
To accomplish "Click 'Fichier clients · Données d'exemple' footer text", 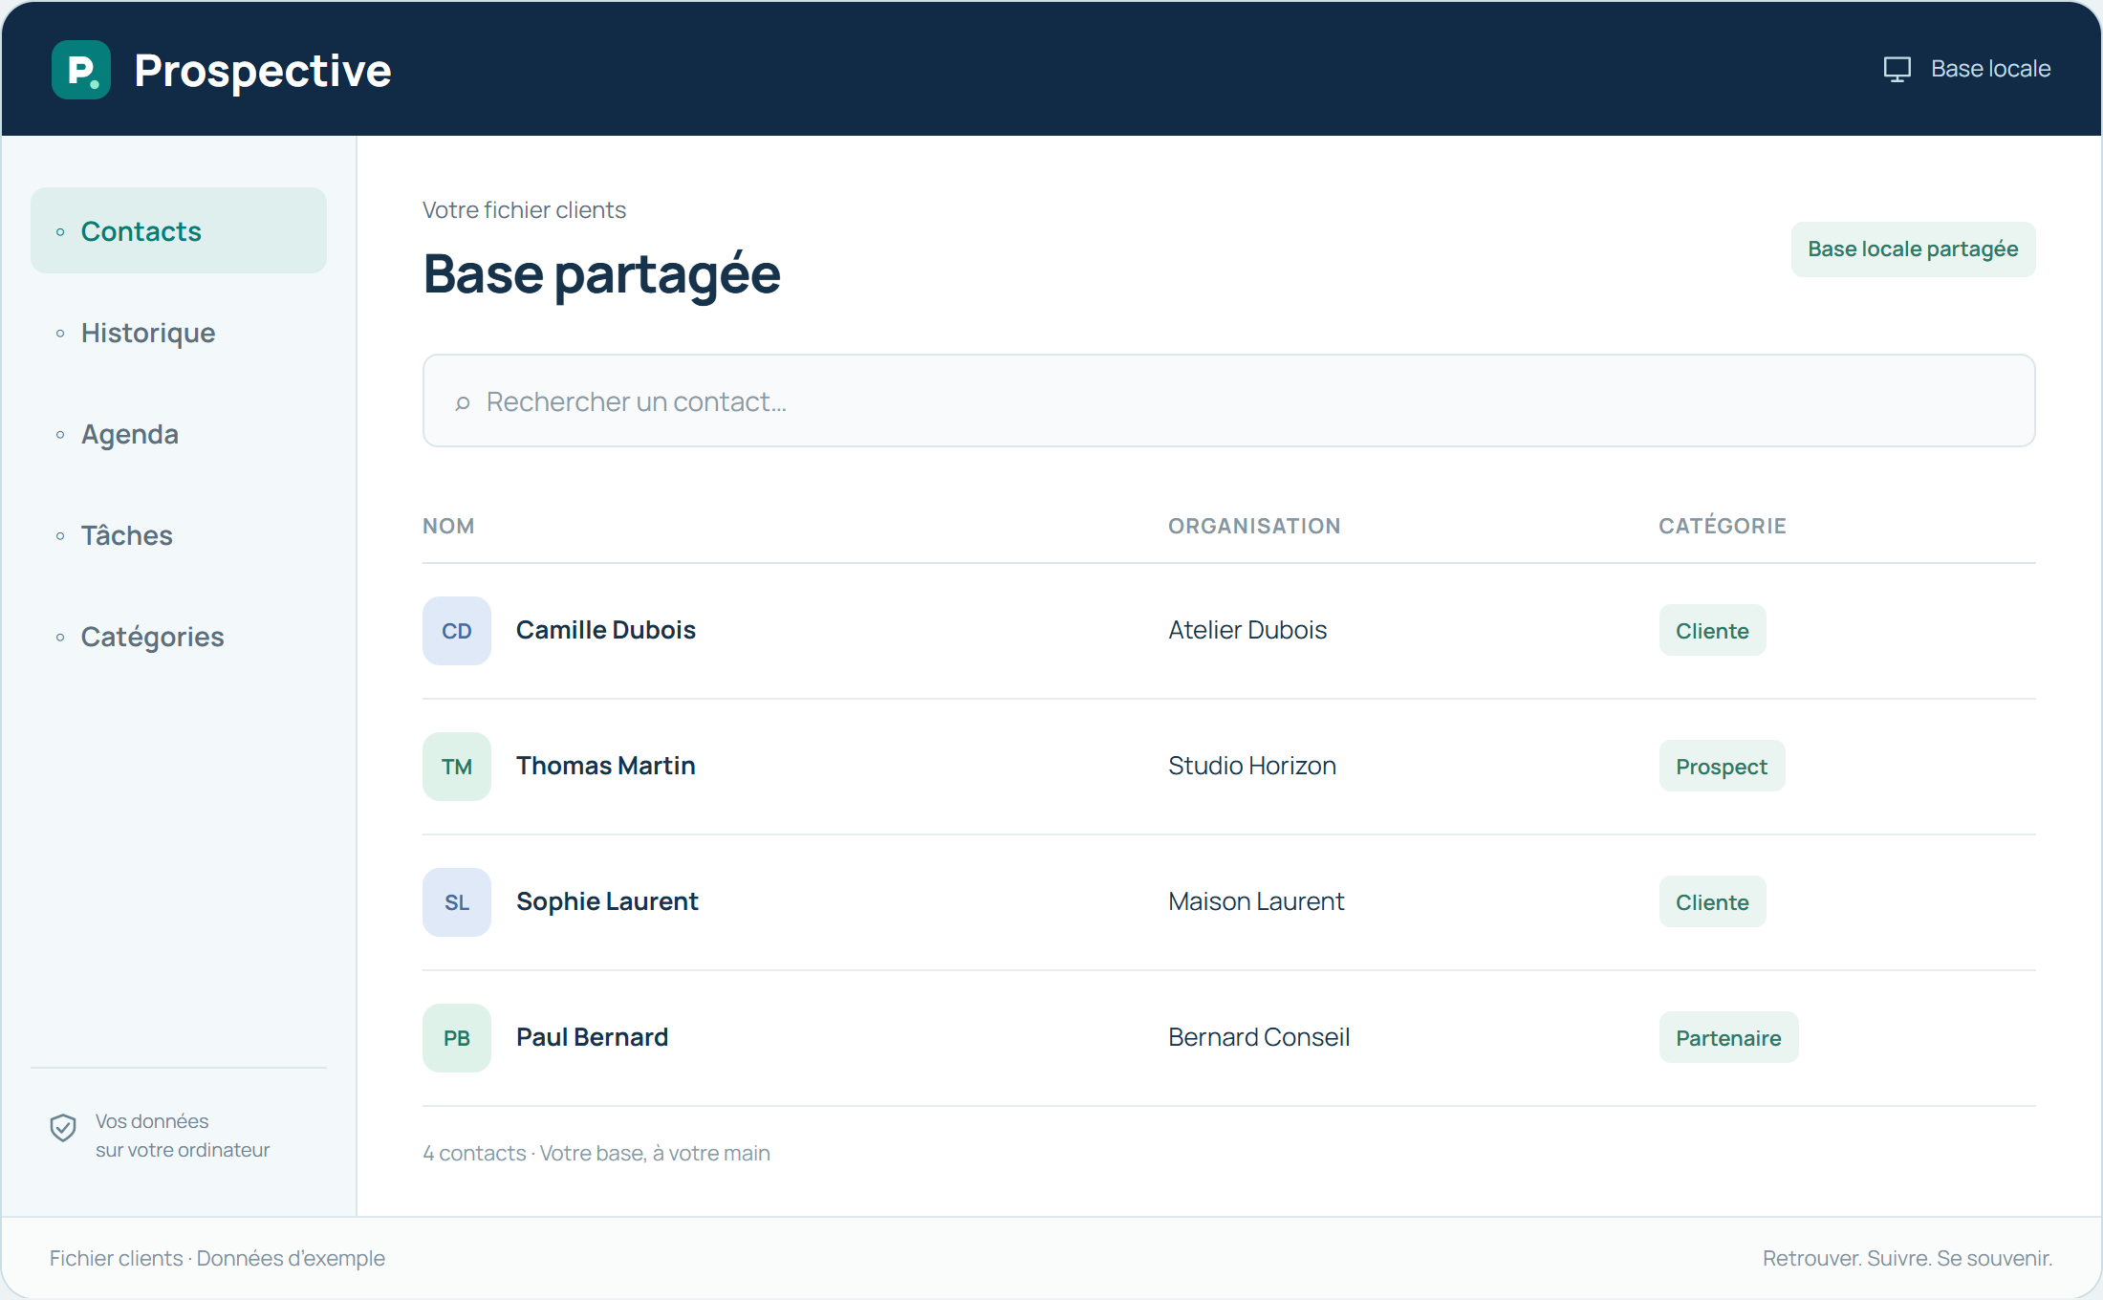I will tap(217, 1258).
